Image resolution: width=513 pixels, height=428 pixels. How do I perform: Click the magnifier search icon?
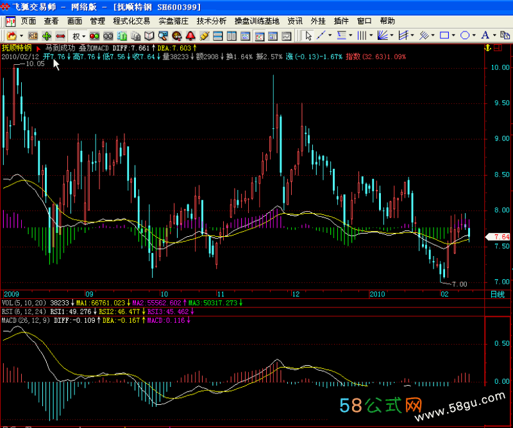click(163, 36)
